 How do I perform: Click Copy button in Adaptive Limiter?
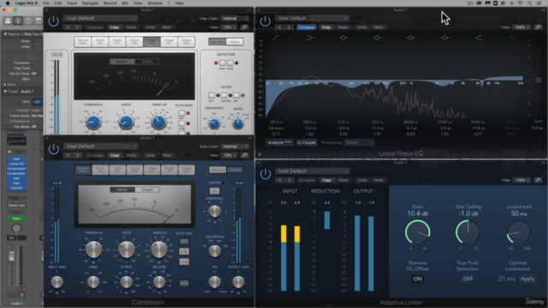coord(326,181)
